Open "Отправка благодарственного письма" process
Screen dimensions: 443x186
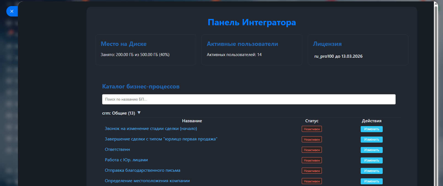pyautogui.click(x=142, y=170)
